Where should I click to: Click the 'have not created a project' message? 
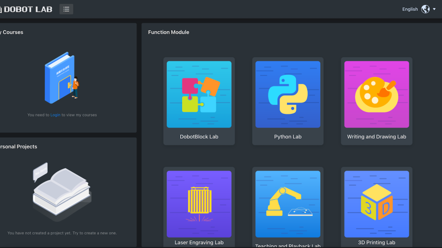click(x=62, y=233)
